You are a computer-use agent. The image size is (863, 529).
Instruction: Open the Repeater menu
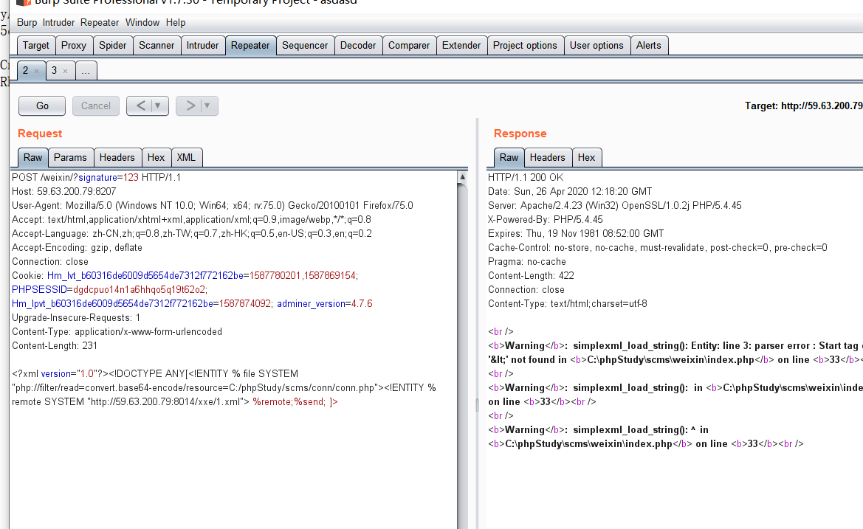coord(100,23)
